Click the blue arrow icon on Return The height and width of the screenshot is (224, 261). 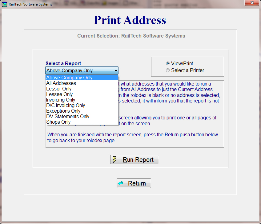tap(121, 183)
